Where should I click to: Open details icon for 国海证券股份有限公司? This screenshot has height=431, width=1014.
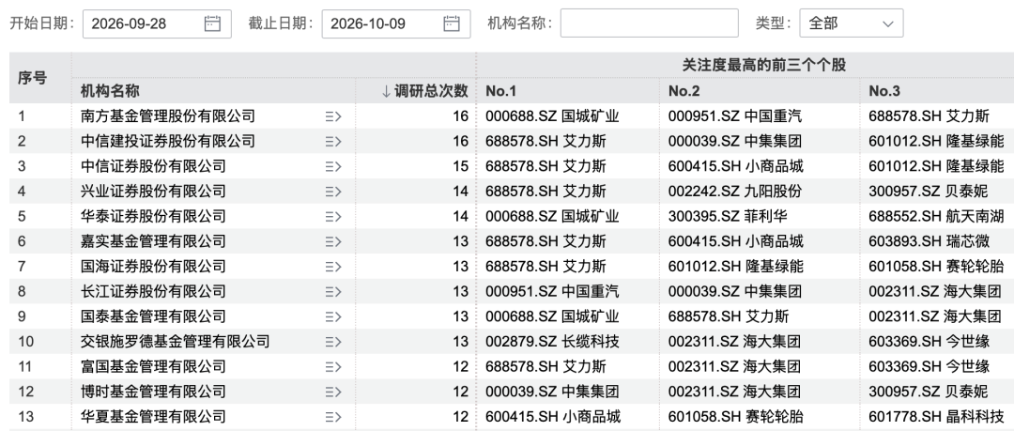click(333, 267)
